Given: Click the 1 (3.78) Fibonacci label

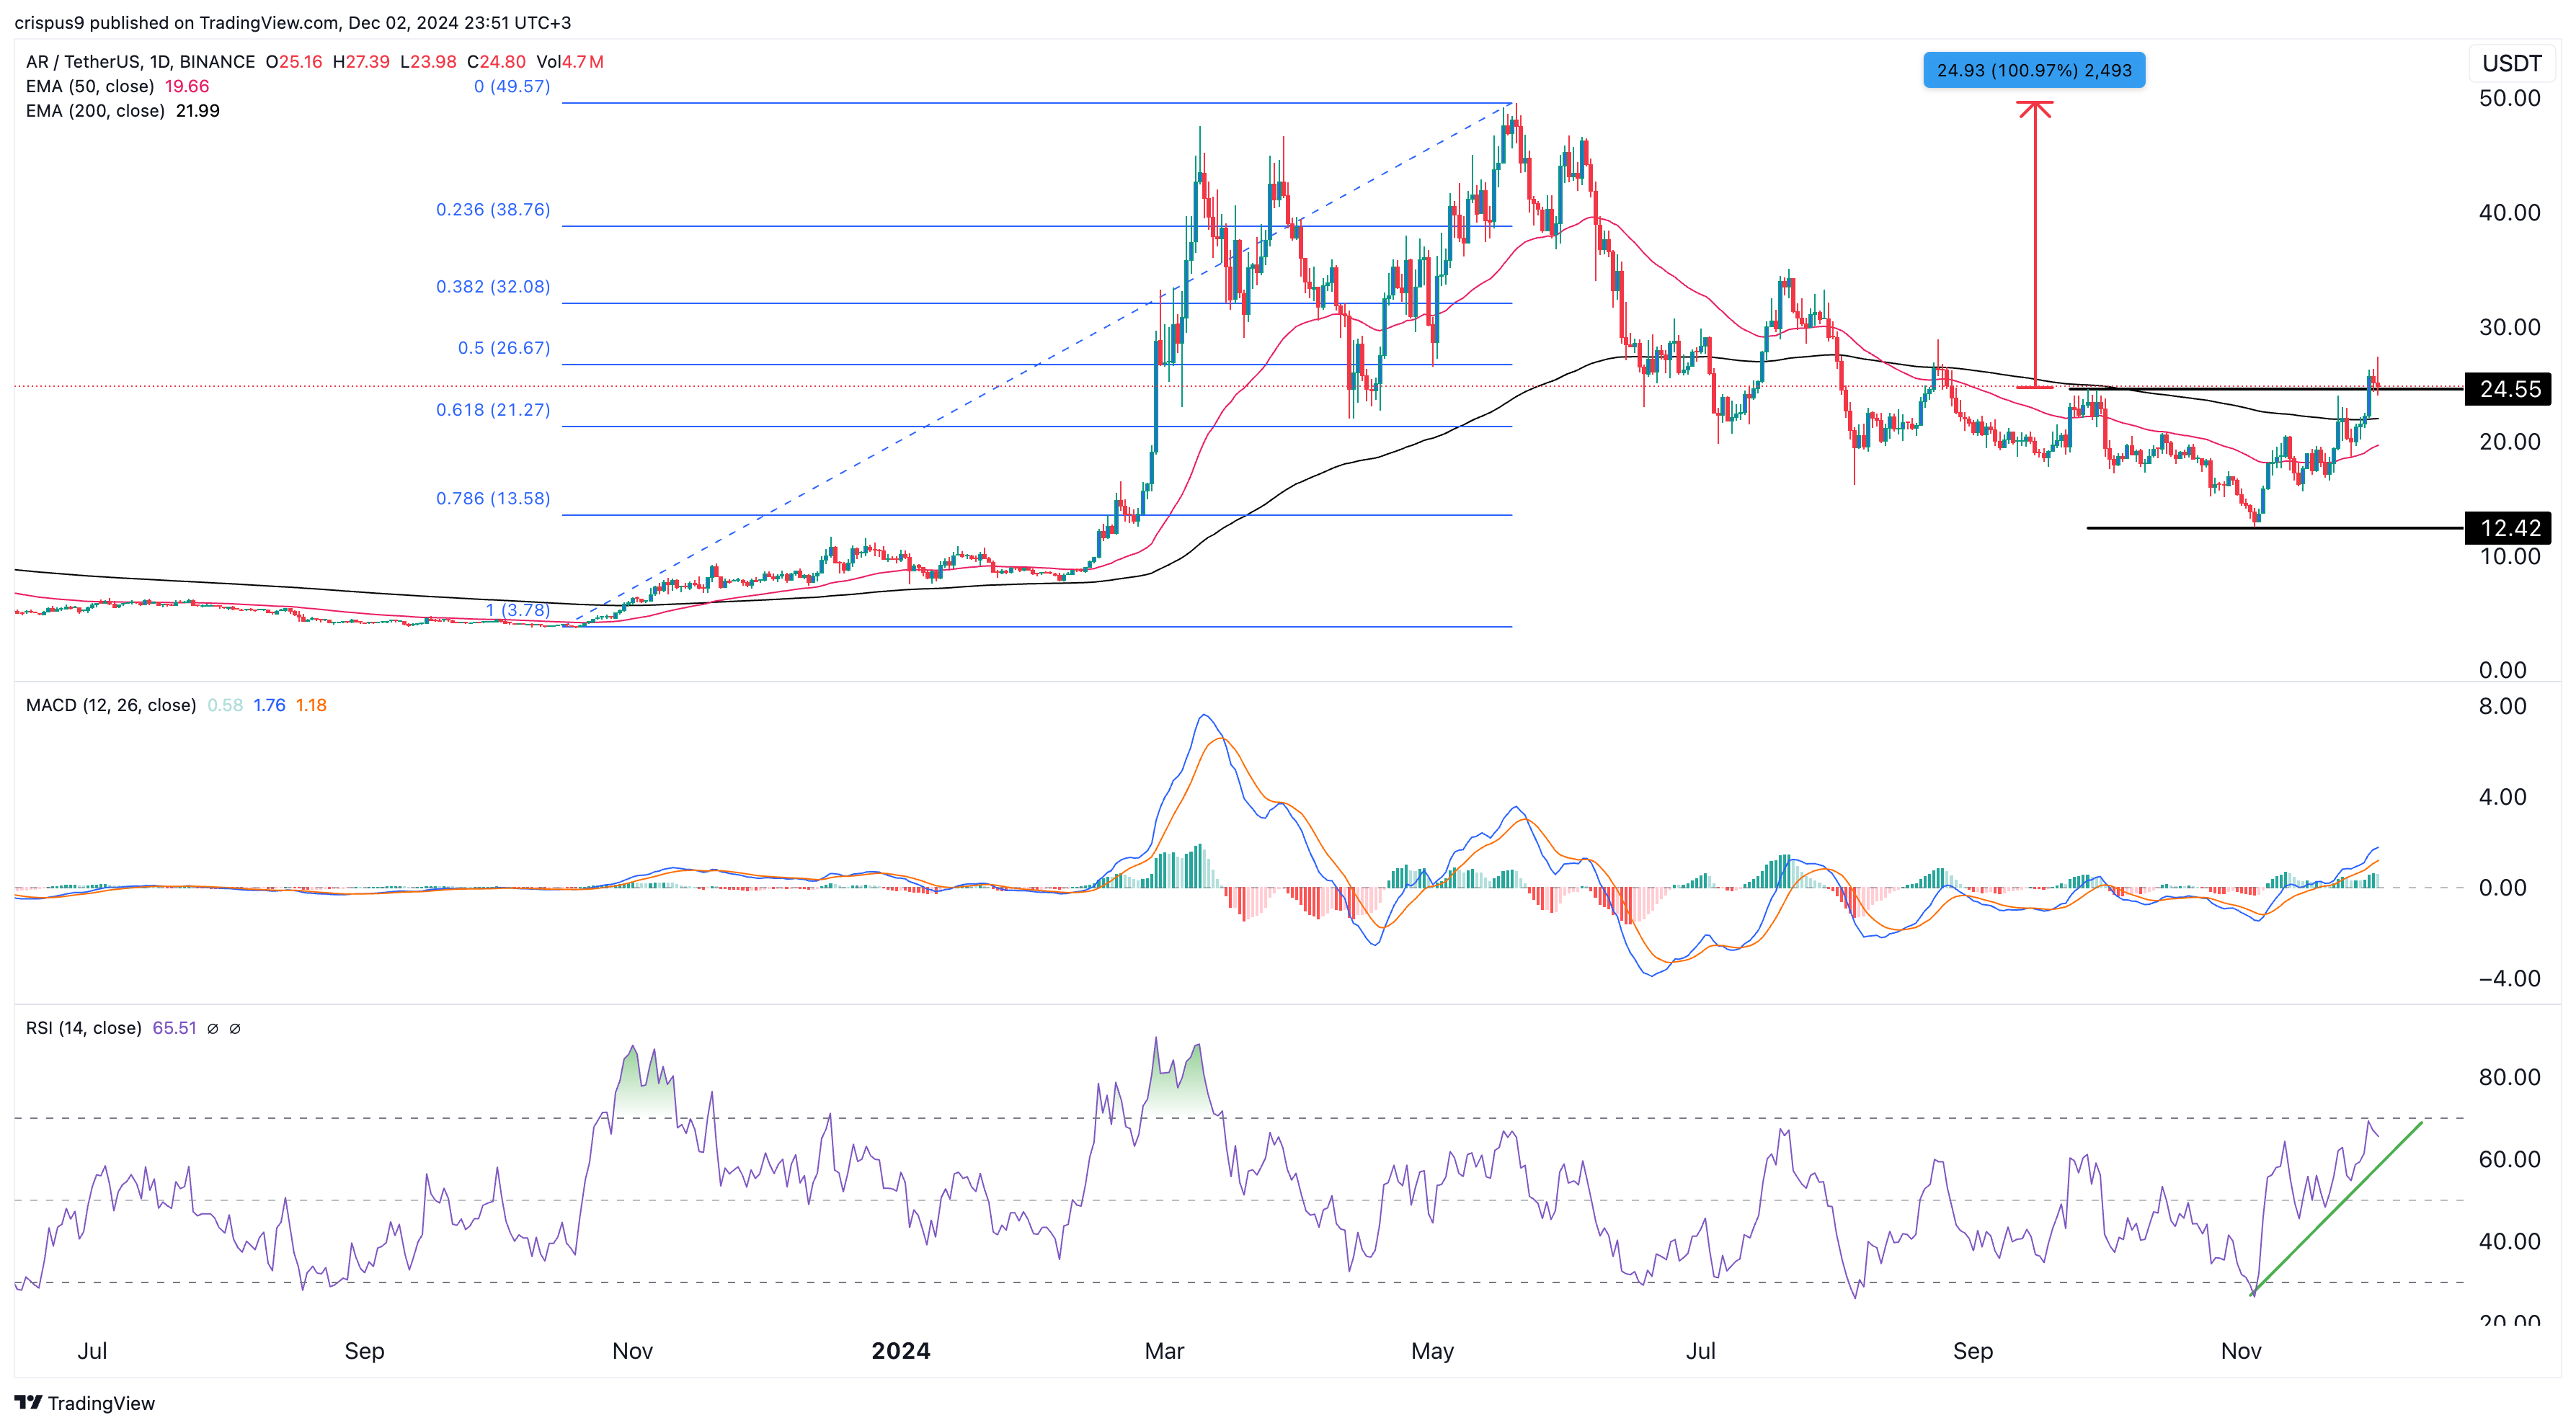Looking at the screenshot, I should (518, 610).
